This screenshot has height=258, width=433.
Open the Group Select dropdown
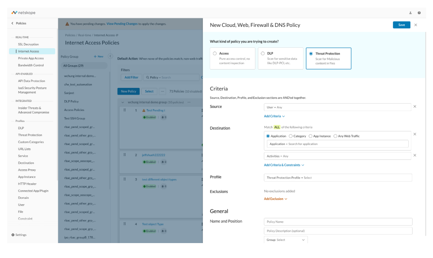tap(286, 240)
